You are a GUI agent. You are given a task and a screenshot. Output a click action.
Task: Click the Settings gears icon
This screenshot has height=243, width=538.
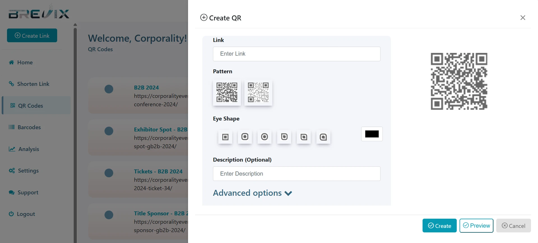point(12,171)
